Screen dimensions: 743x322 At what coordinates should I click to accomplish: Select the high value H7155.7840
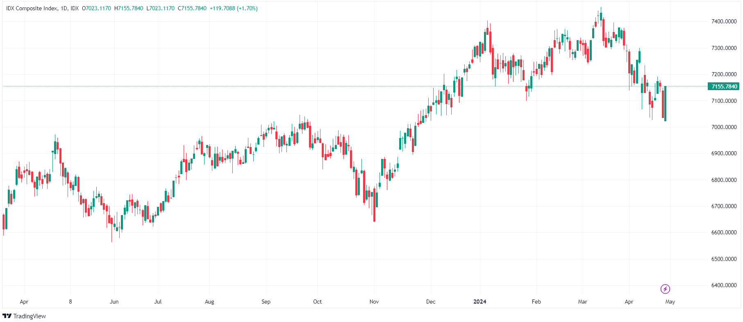(129, 8)
